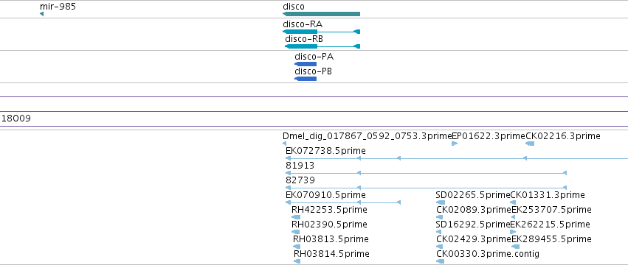Click the disco-PA protein bar
The height and width of the screenshot is (265, 628).
(306, 64)
